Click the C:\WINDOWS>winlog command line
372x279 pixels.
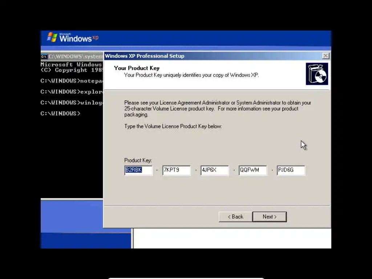coord(72,102)
